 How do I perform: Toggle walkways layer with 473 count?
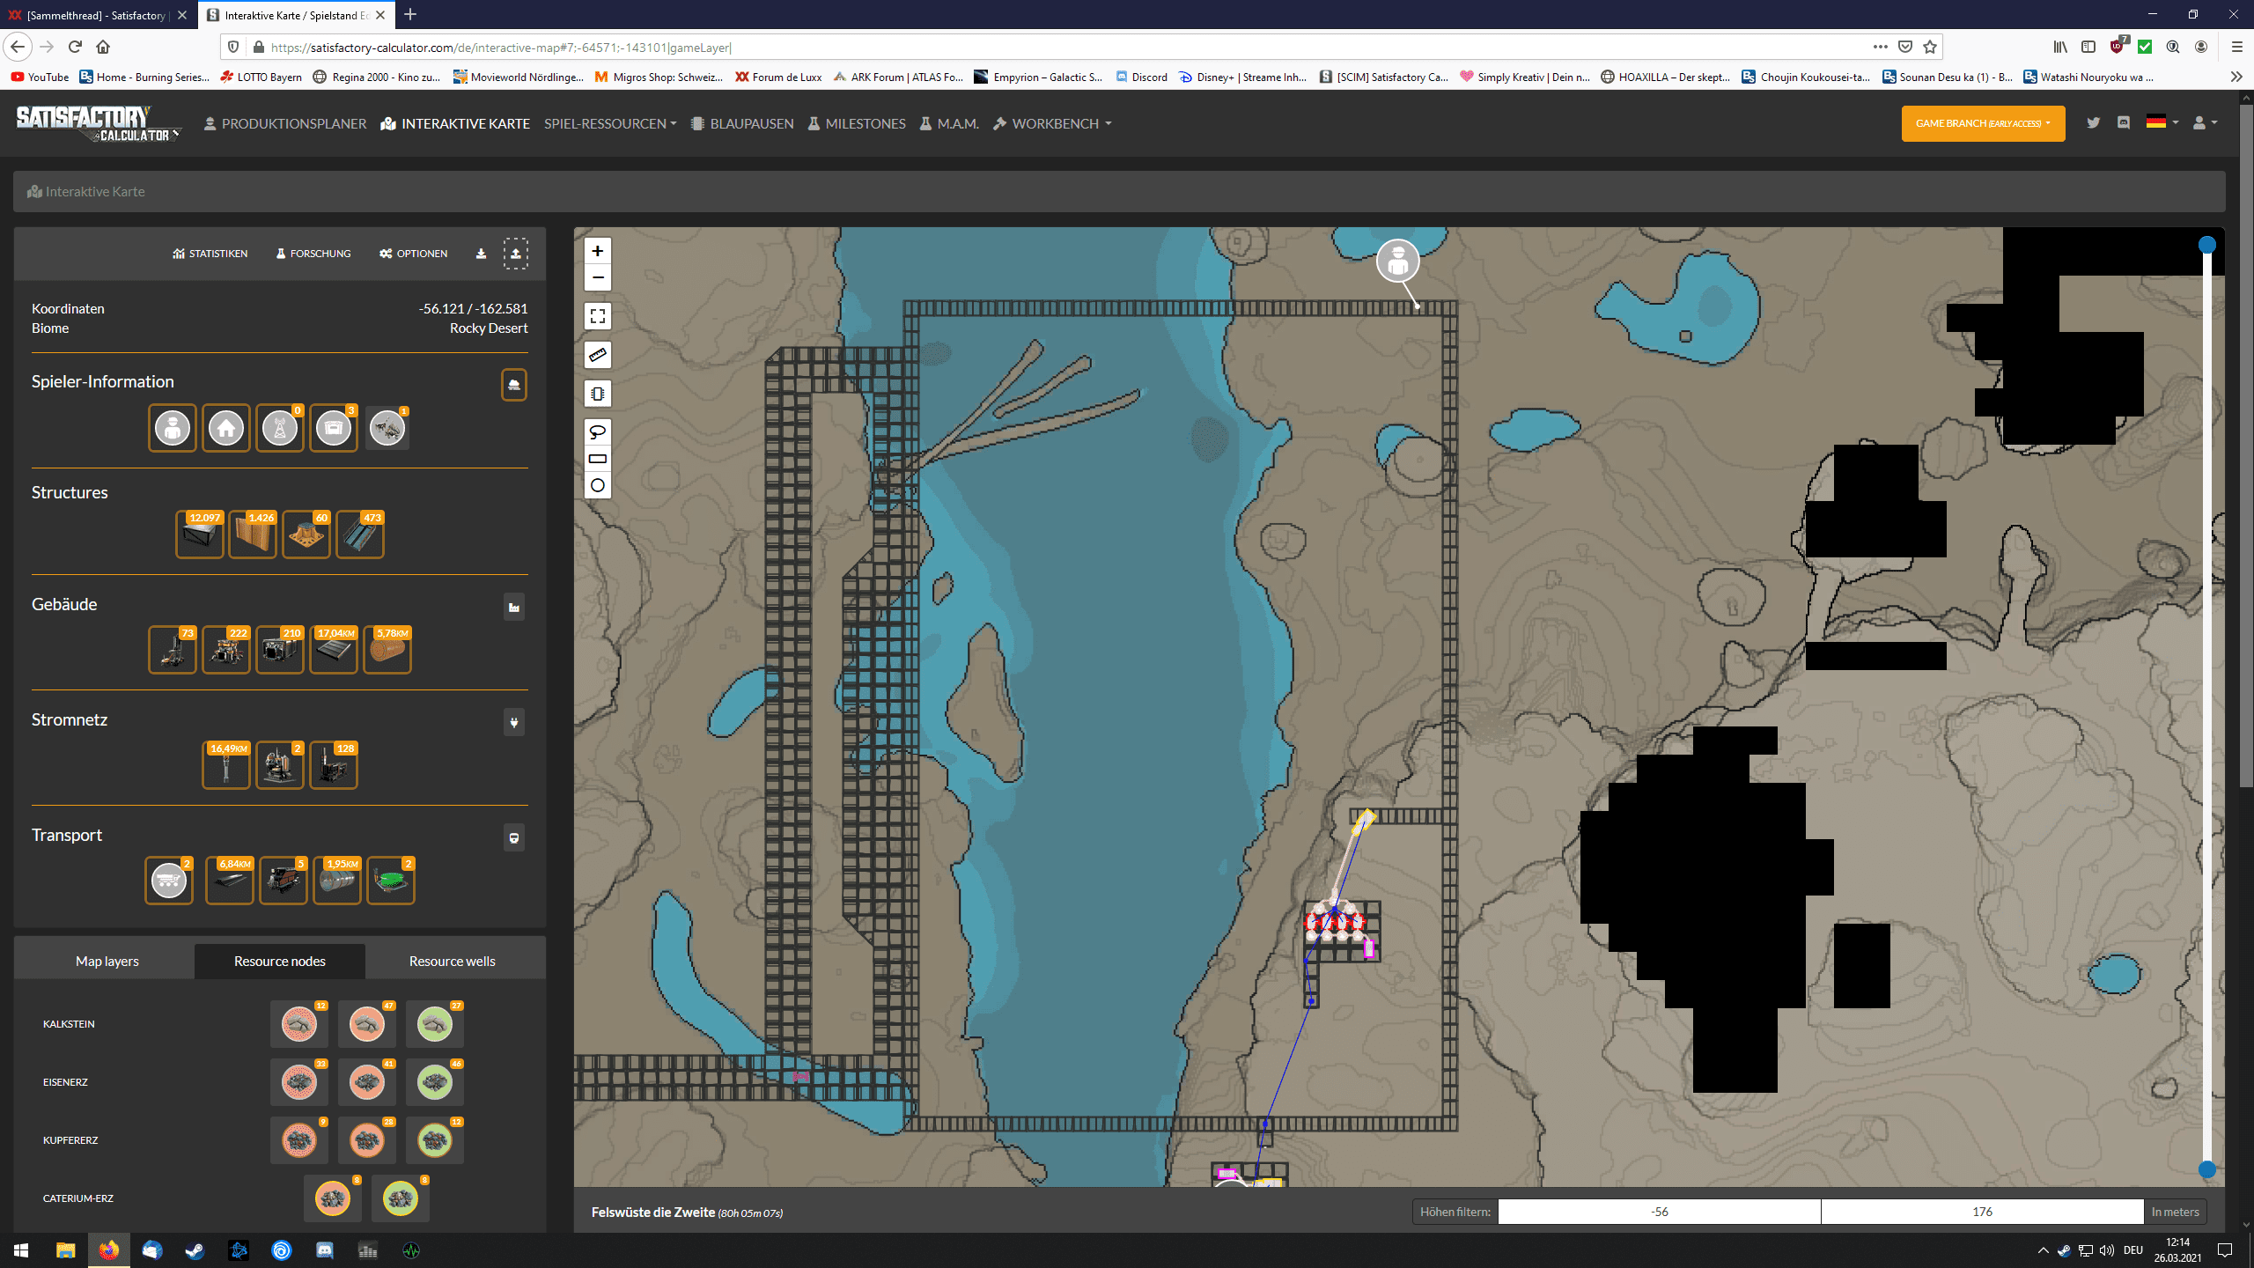[360, 534]
